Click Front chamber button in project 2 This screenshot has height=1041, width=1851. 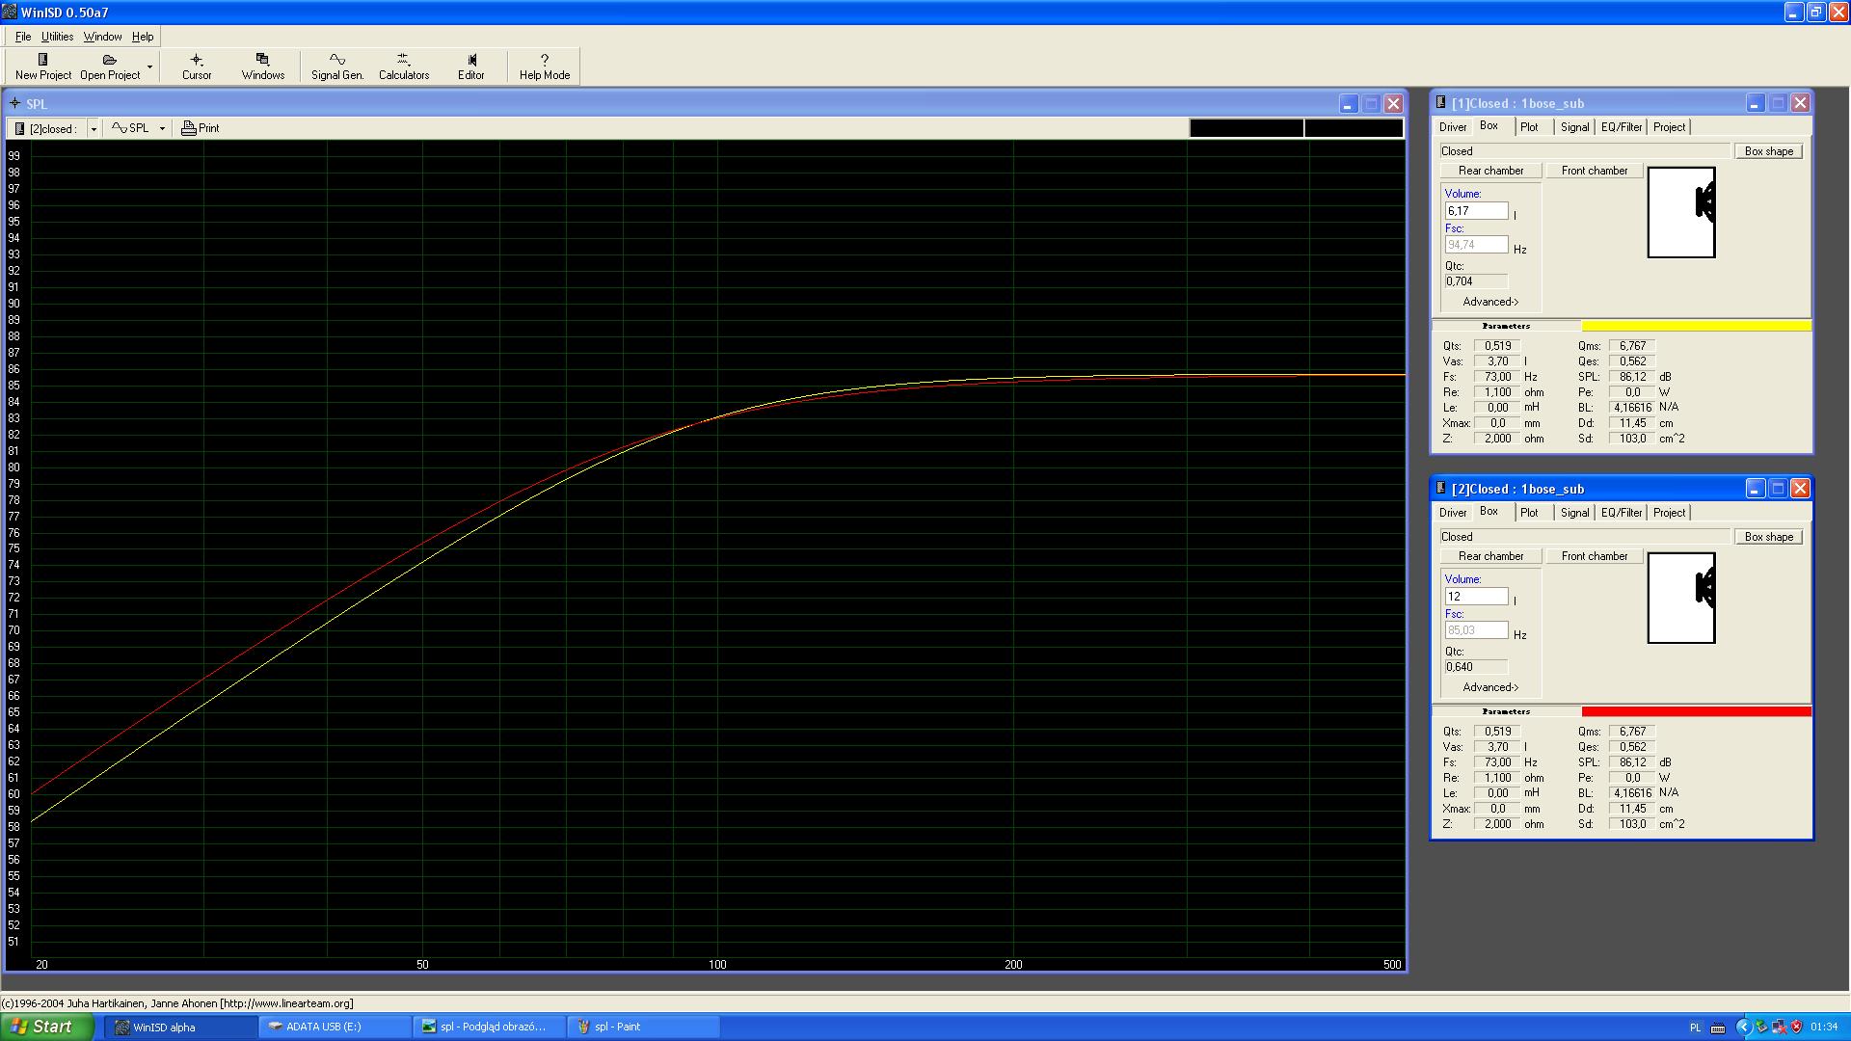click(x=1594, y=556)
